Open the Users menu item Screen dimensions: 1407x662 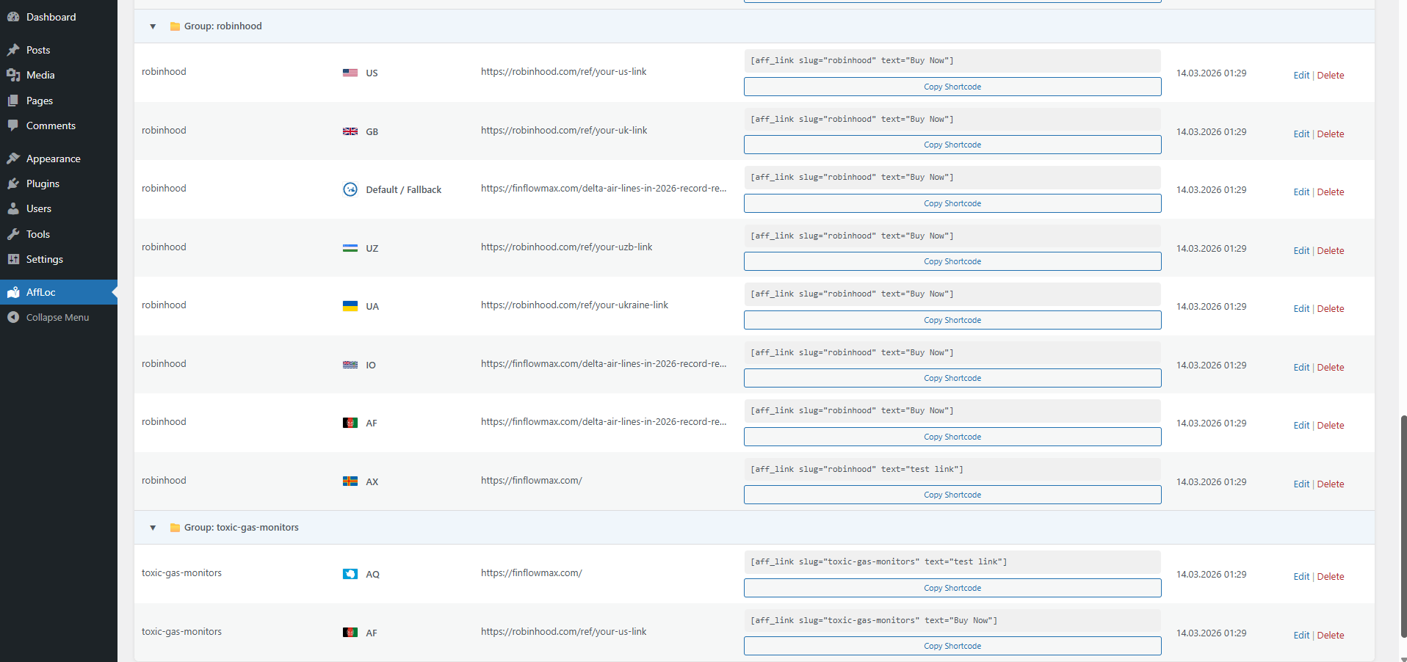38,208
